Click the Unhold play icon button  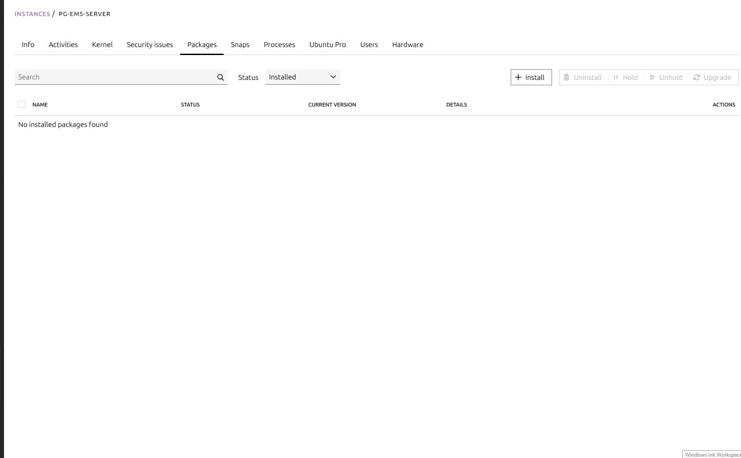pos(666,77)
